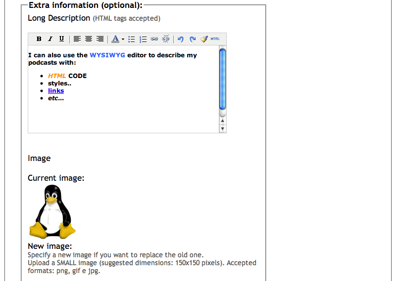Screen dimensions: 402x281
Task: Click the orange HTML word in list
Action: coord(57,76)
